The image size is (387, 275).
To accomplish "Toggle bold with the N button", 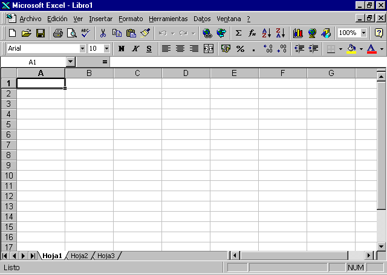I will tap(121, 48).
